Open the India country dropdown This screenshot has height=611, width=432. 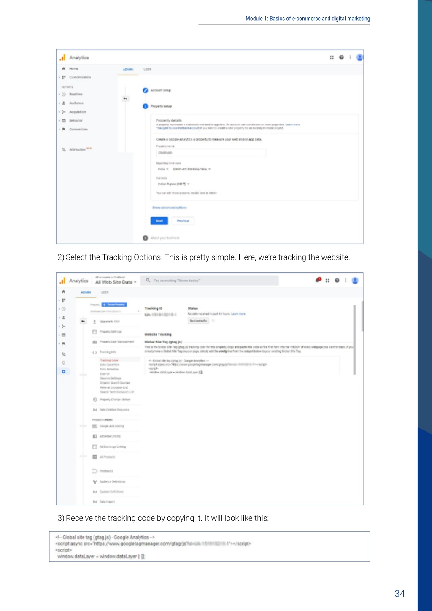(163, 169)
